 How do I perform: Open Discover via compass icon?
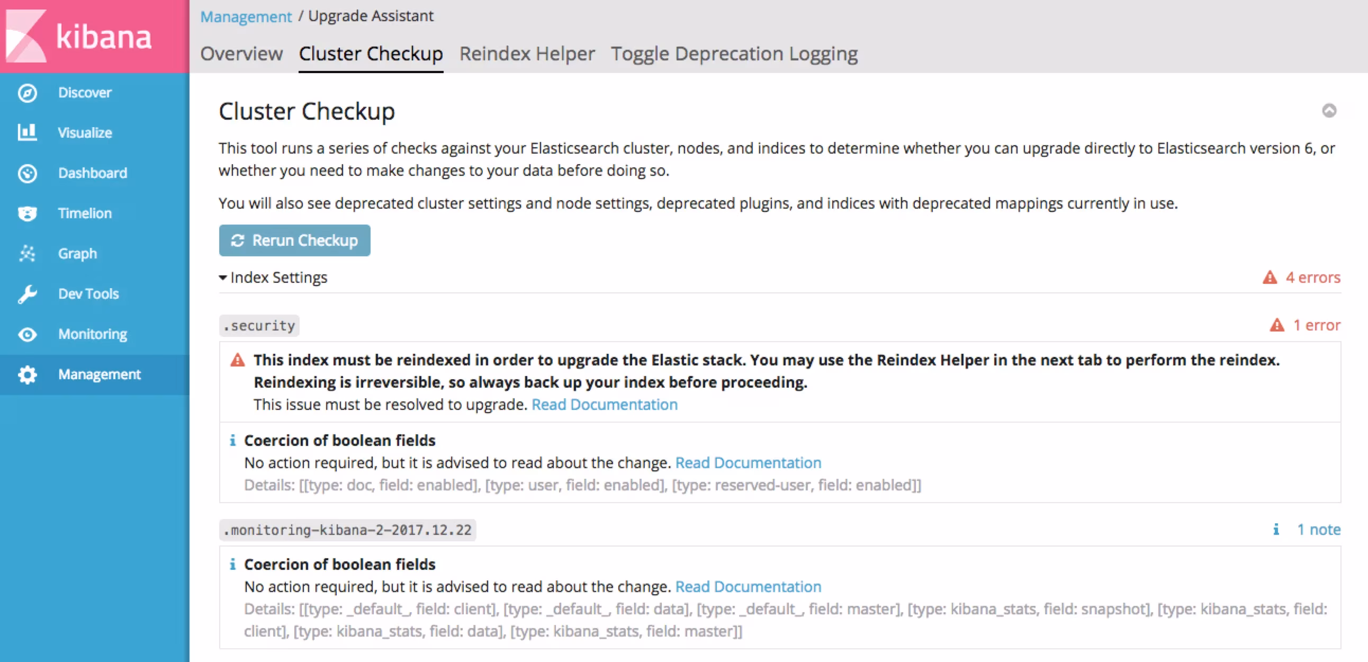pos(27,93)
